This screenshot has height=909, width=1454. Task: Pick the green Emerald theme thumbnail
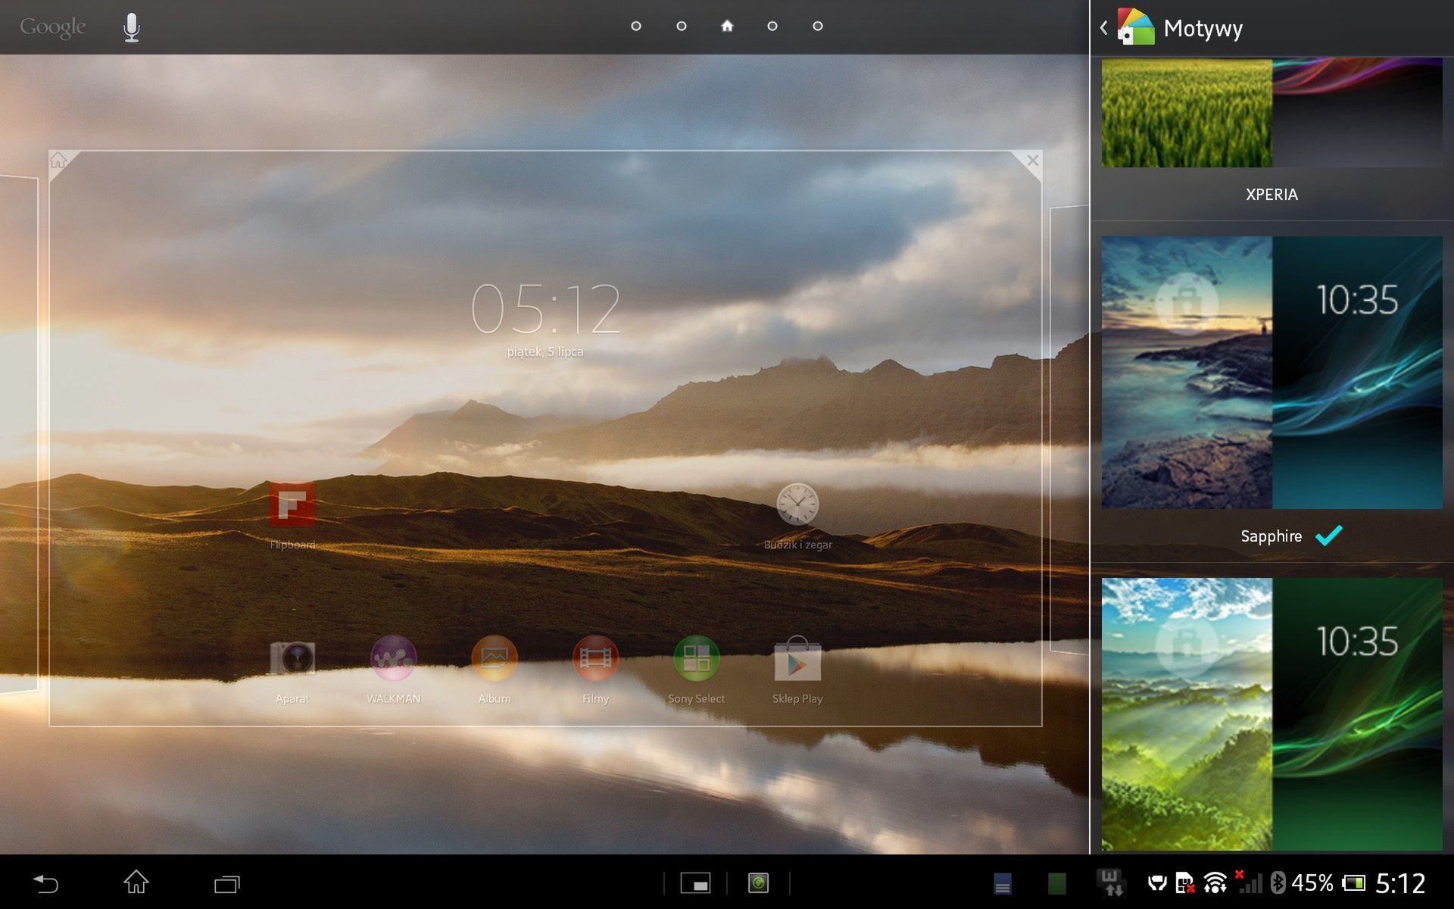[1271, 714]
